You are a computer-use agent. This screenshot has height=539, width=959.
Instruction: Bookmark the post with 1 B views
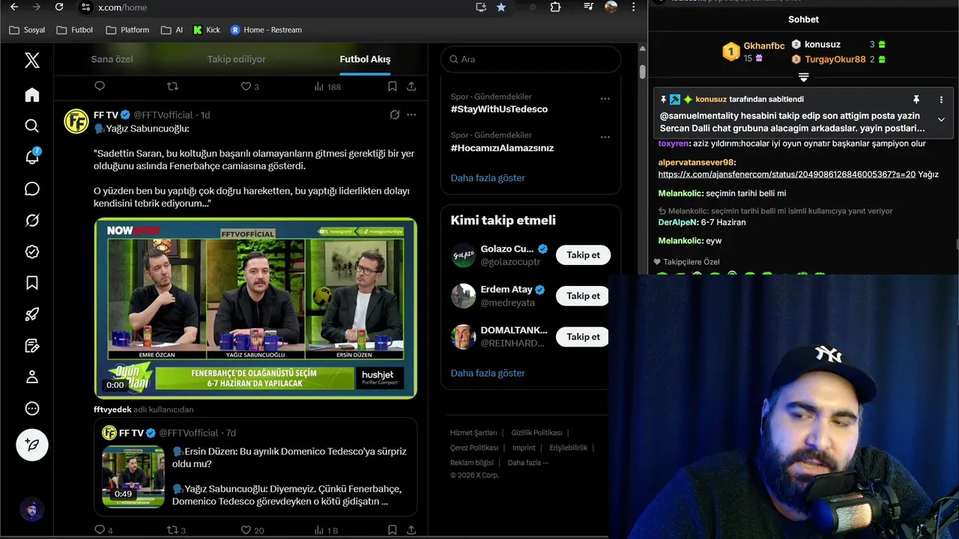point(392,530)
